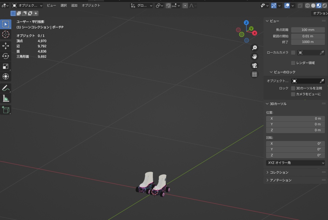Screen dimensions: 328x220
Task: Switch to rendered viewport shading
Action: pos(324,6)
